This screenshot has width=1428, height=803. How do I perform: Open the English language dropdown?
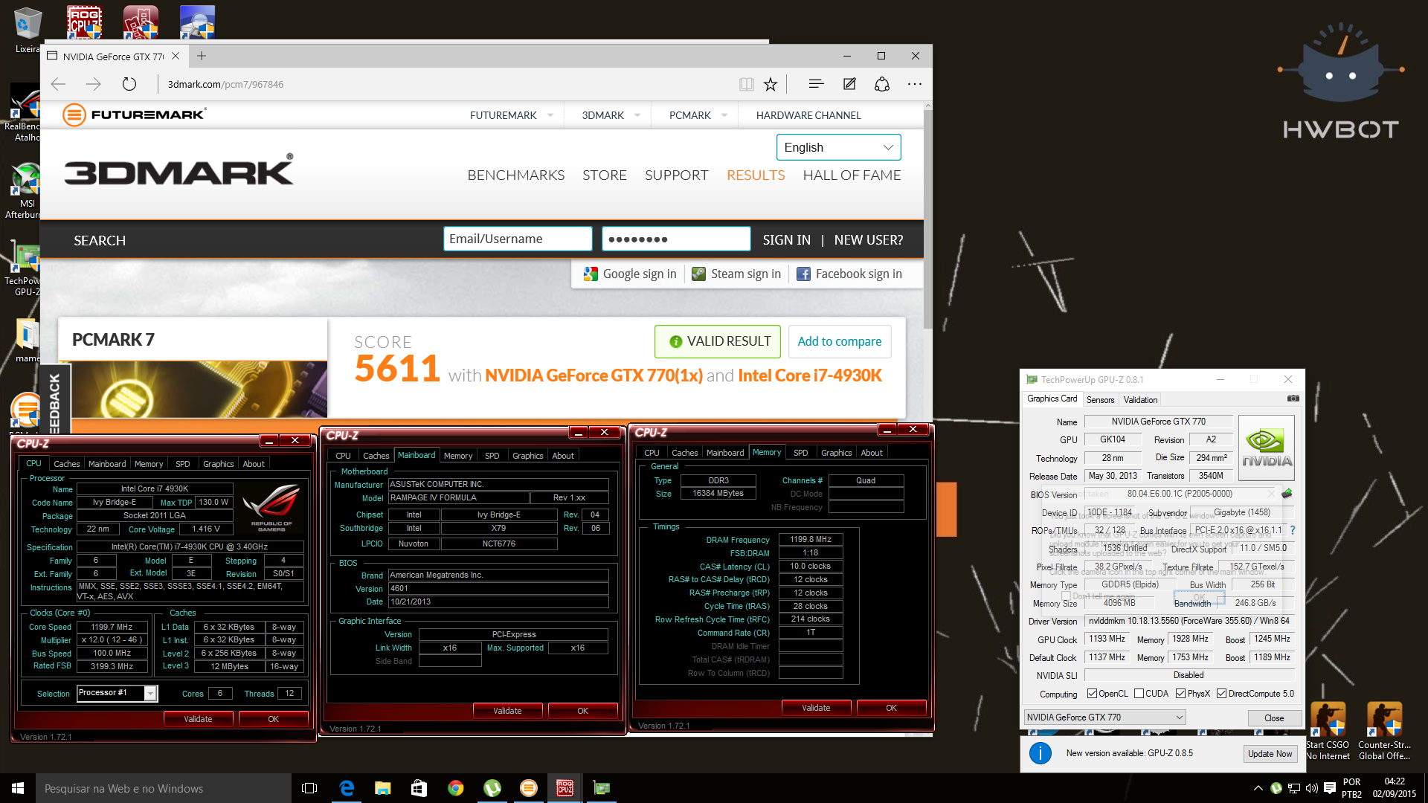[838, 147]
